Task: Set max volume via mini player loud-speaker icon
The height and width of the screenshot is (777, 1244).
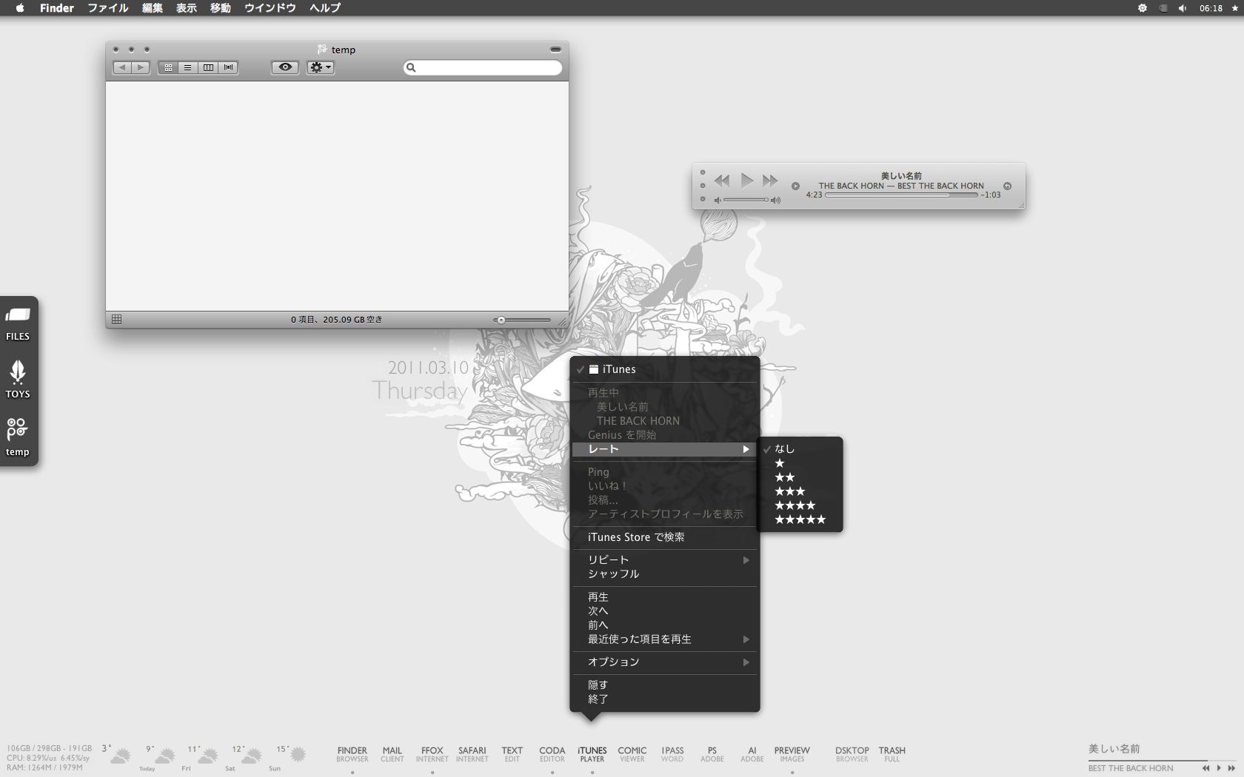Action: [x=775, y=200]
